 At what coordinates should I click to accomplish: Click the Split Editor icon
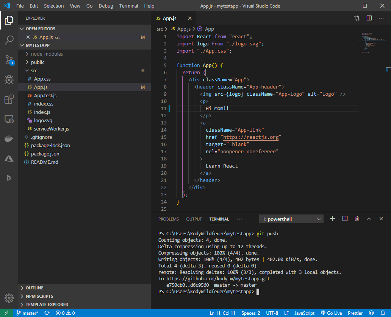[369, 18]
